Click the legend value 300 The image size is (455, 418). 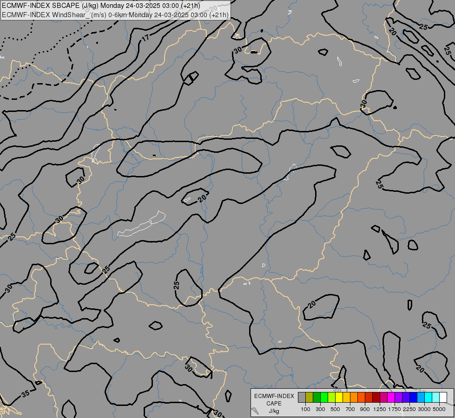(320, 409)
